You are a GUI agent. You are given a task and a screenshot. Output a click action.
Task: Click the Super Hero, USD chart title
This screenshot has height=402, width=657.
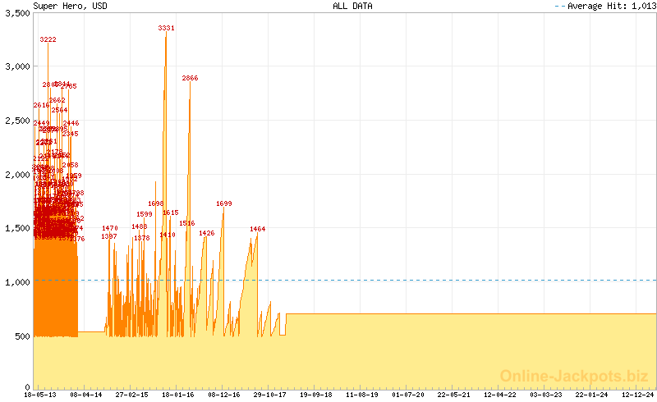coord(70,6)
